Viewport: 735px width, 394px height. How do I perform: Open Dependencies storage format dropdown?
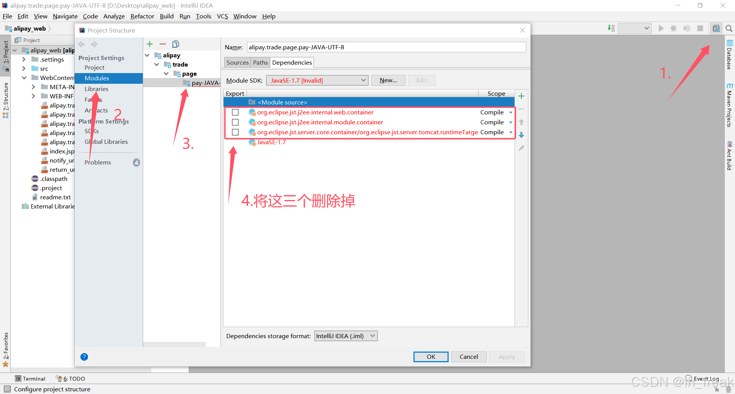pyautogui.click(x=346, y=336)
